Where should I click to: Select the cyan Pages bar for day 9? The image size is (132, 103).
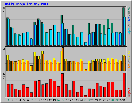click(x=39, y=33)
